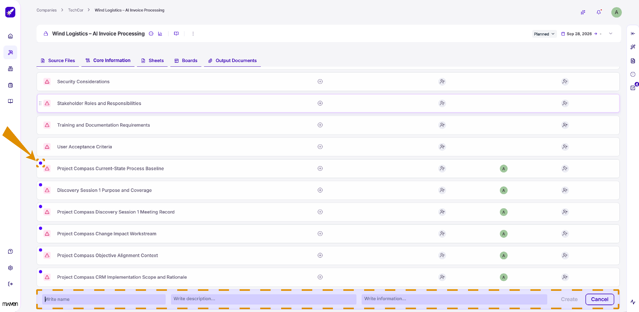Go to the Output Documents tab
639x312 pixels.
[232, 60]
